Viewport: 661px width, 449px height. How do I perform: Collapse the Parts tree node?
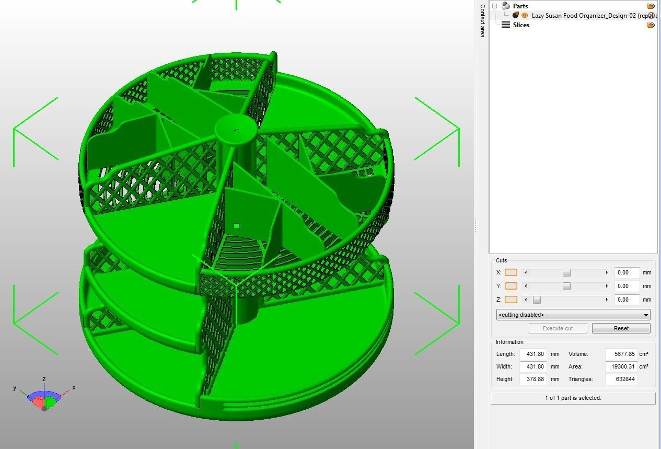click(x=495, y=6)
